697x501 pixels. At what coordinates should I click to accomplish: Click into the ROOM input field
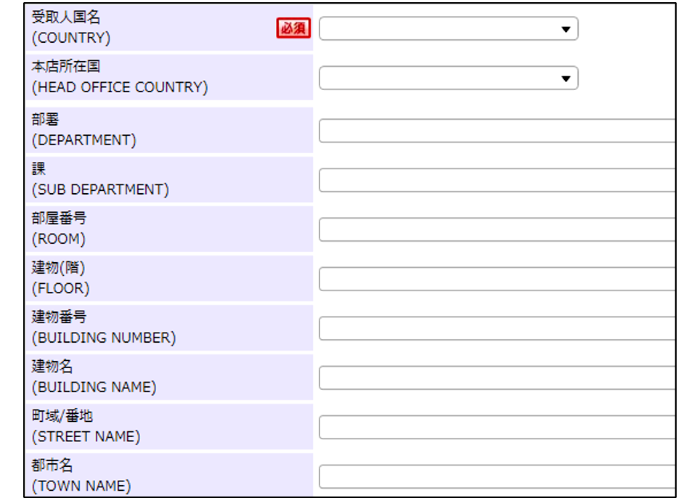pyautogui.click(x=497, y=229)
